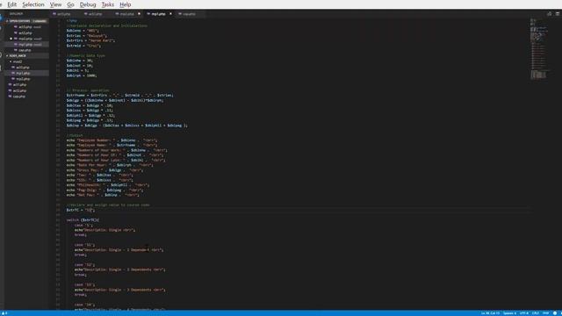Click the CRLF line ending indicator

pos(536,313)
